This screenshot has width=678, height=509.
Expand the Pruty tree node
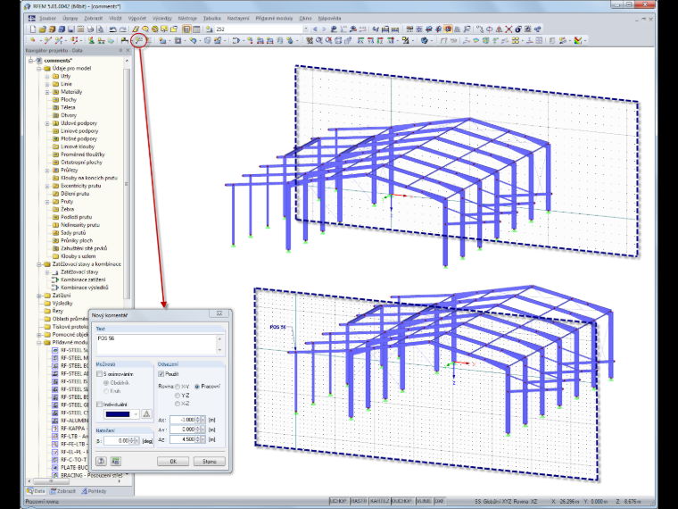(x=47, y=202)
